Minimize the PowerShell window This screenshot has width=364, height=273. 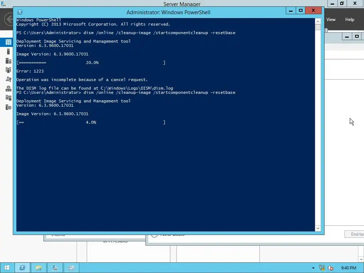[291, 10]
